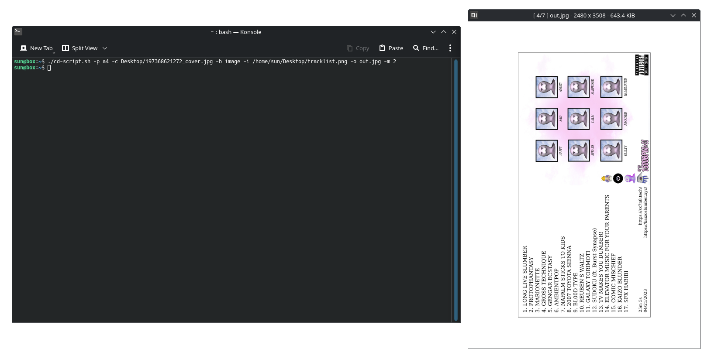This screenshot has height=359, width=711.
Task: Click the black circular logo in image
Action: (x=618, y=178)
